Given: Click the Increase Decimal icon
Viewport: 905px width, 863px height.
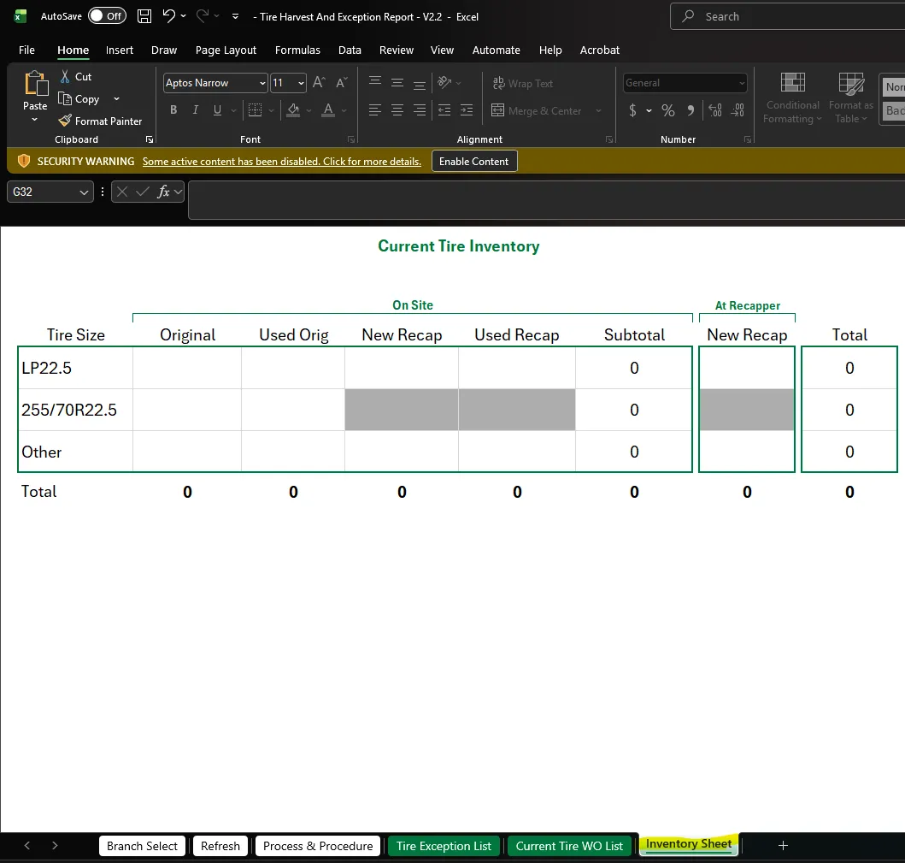Looking at the screenshot, I should pyautogui.click(x=715, y=110).
